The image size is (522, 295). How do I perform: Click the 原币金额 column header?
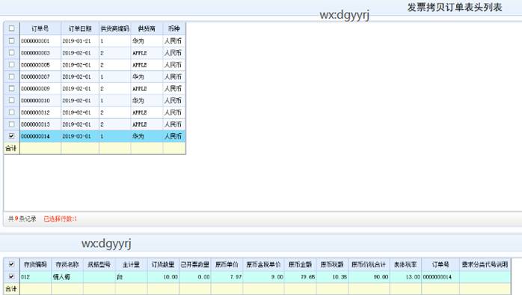click(x=301, y=264)
